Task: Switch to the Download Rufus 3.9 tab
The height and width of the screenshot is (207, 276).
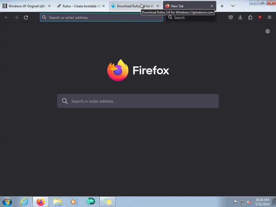Action: 135,6
